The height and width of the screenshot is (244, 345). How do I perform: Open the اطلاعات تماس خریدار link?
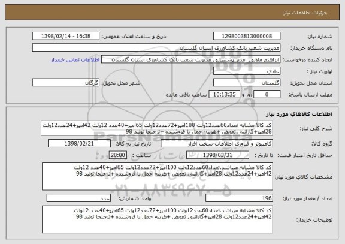(75, 60)
